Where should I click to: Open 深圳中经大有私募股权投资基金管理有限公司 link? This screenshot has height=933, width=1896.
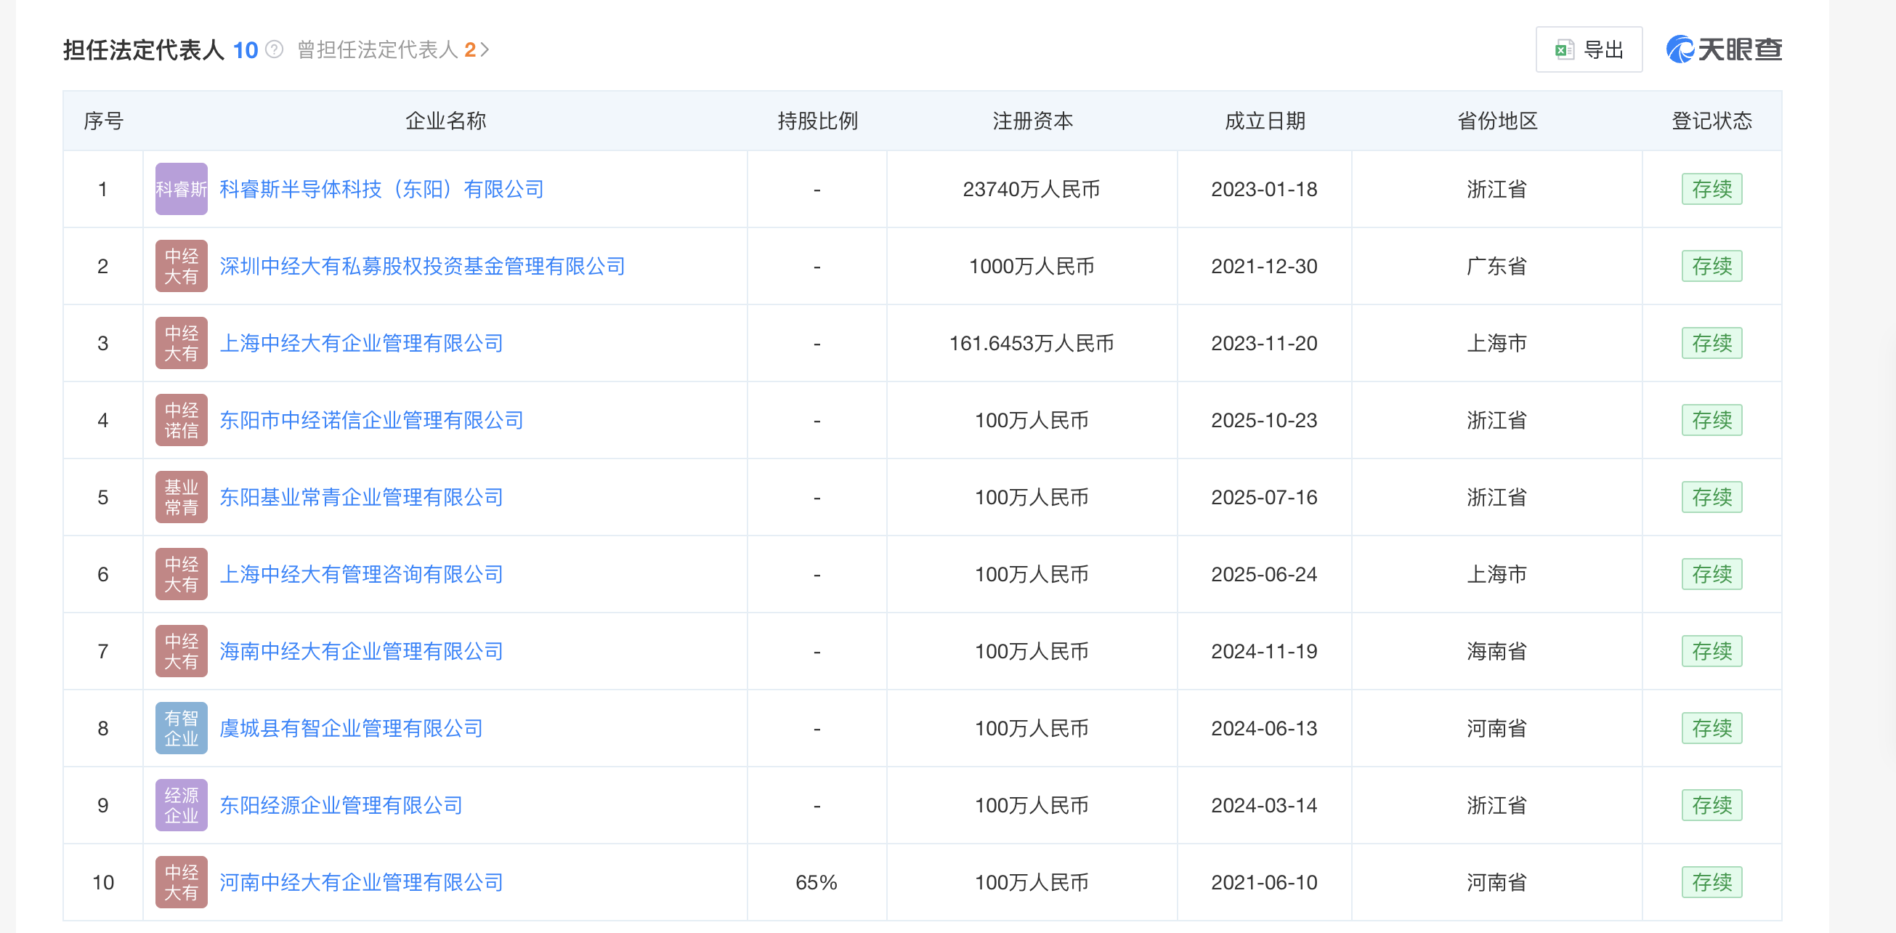422,266
